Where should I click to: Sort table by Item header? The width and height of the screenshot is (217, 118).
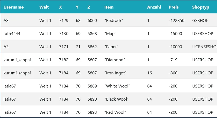tap(109, 7)
